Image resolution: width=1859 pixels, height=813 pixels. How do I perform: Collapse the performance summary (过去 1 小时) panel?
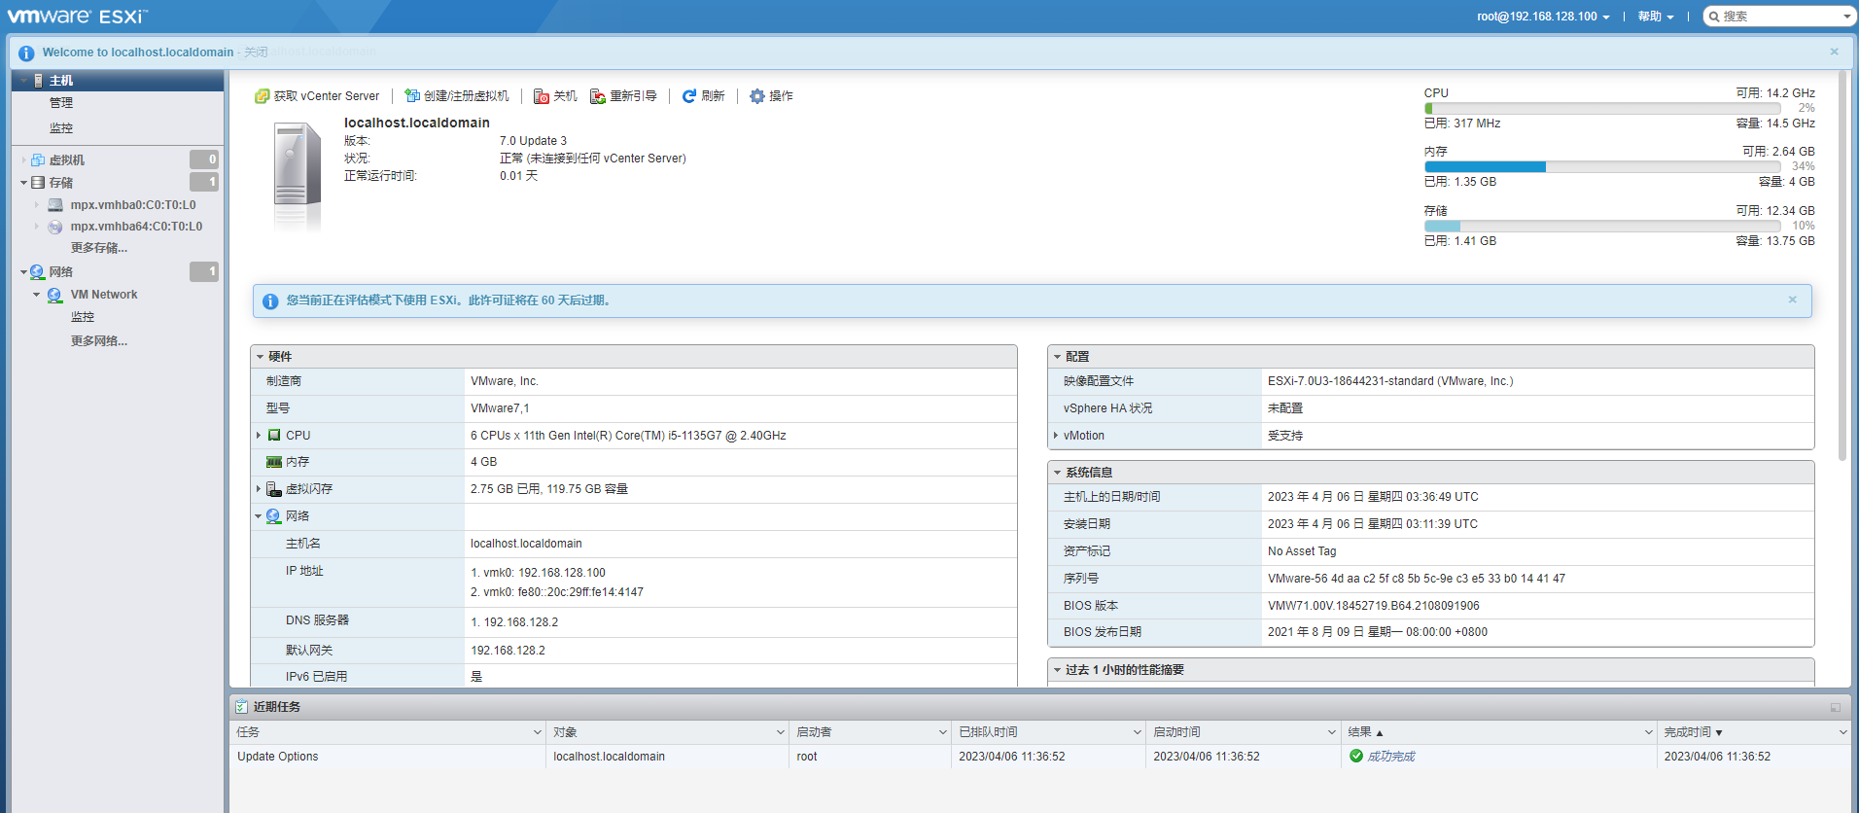click(x=1057, y=670)
